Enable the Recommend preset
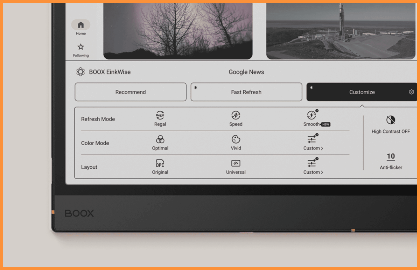Viewport: 420px width, 270px height. pyautogui.click(x=130, y=92)
